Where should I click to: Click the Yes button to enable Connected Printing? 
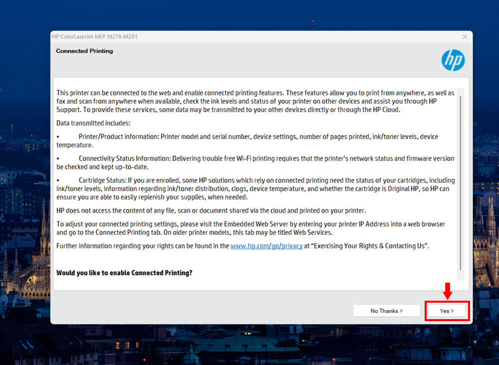447,311
